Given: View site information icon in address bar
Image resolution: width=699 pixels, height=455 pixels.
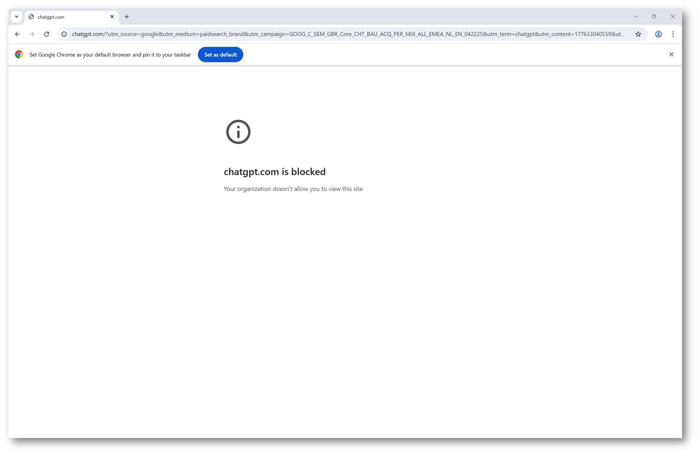Looking at the screenshot, I should pyautogui.click(x=64, y=34).
